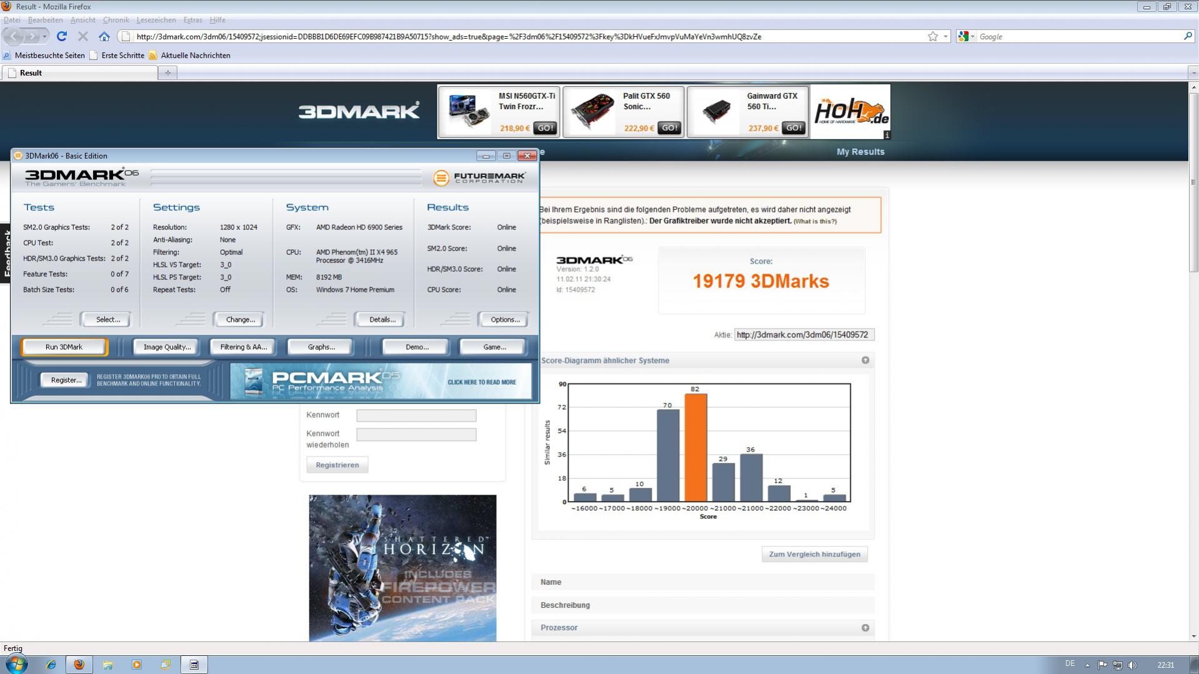The width and height of the screenshot is (1199, 674).
Task: Open Google search engine selector
Action: point(966,36)
